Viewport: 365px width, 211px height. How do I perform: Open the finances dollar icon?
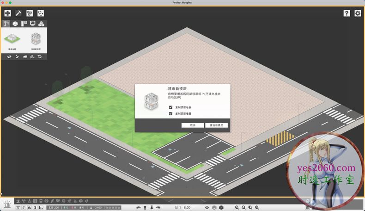click(35, 208)
